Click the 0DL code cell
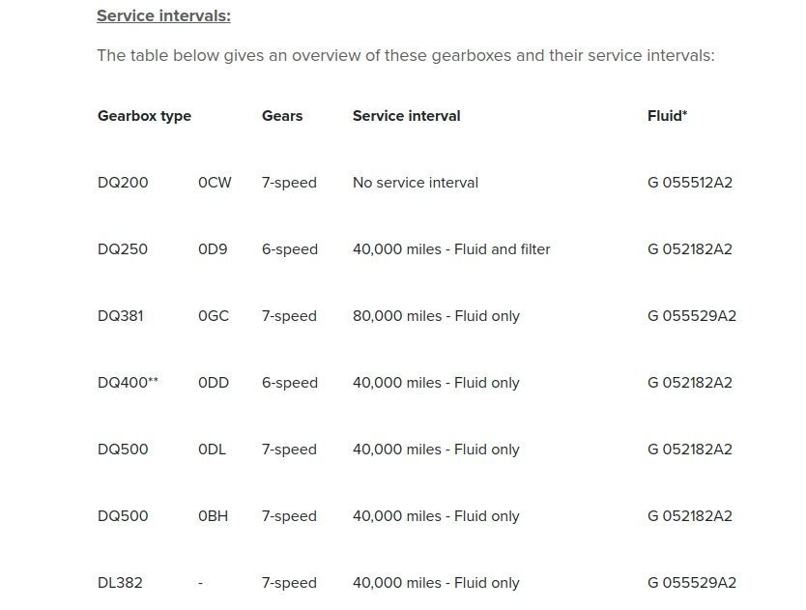Viewport: 806px width, 610px height. [x=213, y=450]
